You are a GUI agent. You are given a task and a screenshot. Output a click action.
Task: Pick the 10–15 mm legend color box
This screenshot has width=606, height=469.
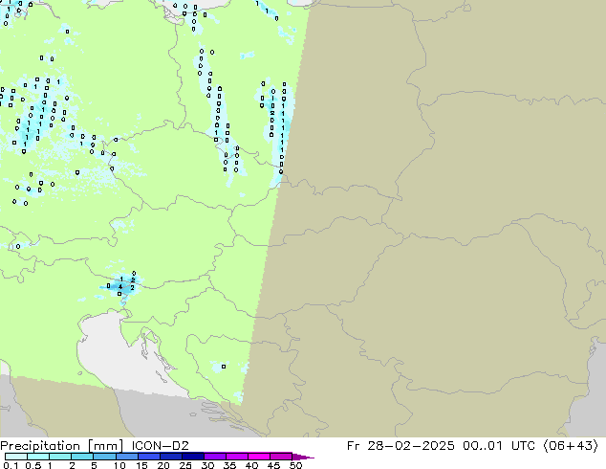click(x=126, y=457)
